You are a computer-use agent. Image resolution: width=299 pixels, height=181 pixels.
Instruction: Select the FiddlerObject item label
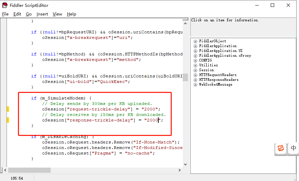[212, 41]
